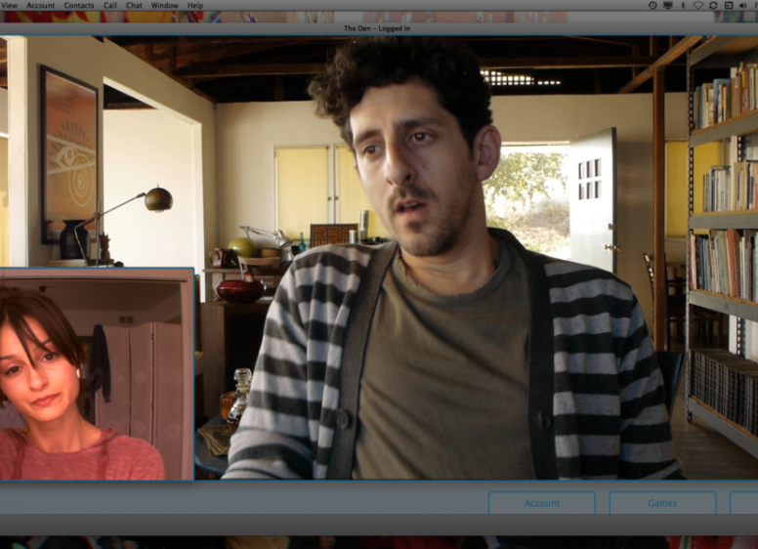Open the Help menu

pyautogui.click(x=195, y=5)
